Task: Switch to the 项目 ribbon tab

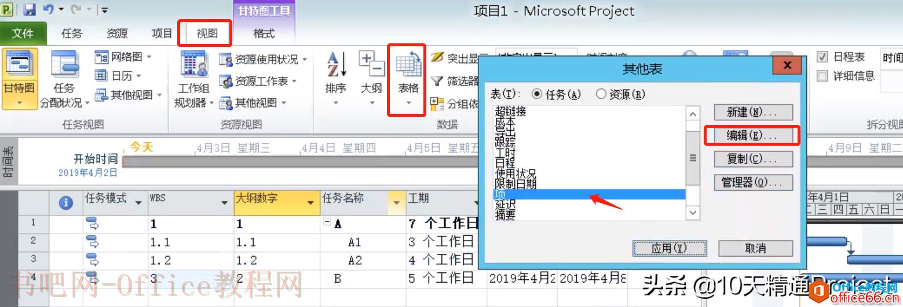Action: coord(162,34)
